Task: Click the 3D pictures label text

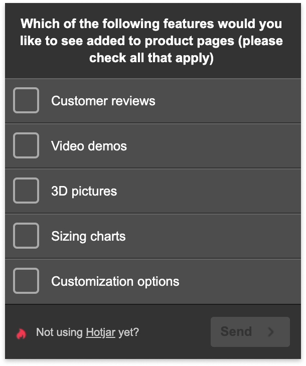Action: pyautogui.click(x=84, y=191)
